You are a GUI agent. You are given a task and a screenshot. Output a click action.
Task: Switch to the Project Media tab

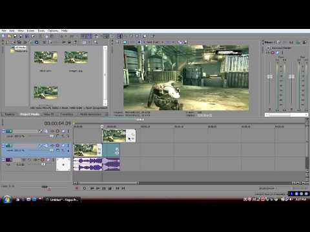coord(30,114)
